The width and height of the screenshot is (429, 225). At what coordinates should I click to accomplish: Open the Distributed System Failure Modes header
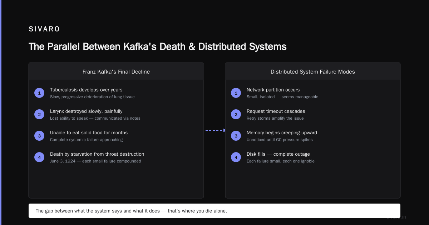[x=313, y=71]
